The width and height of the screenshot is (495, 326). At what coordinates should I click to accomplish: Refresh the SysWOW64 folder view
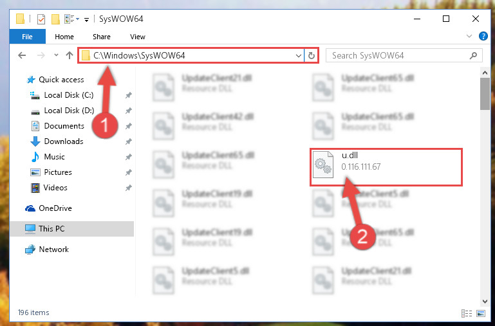(x=312, y=55)
